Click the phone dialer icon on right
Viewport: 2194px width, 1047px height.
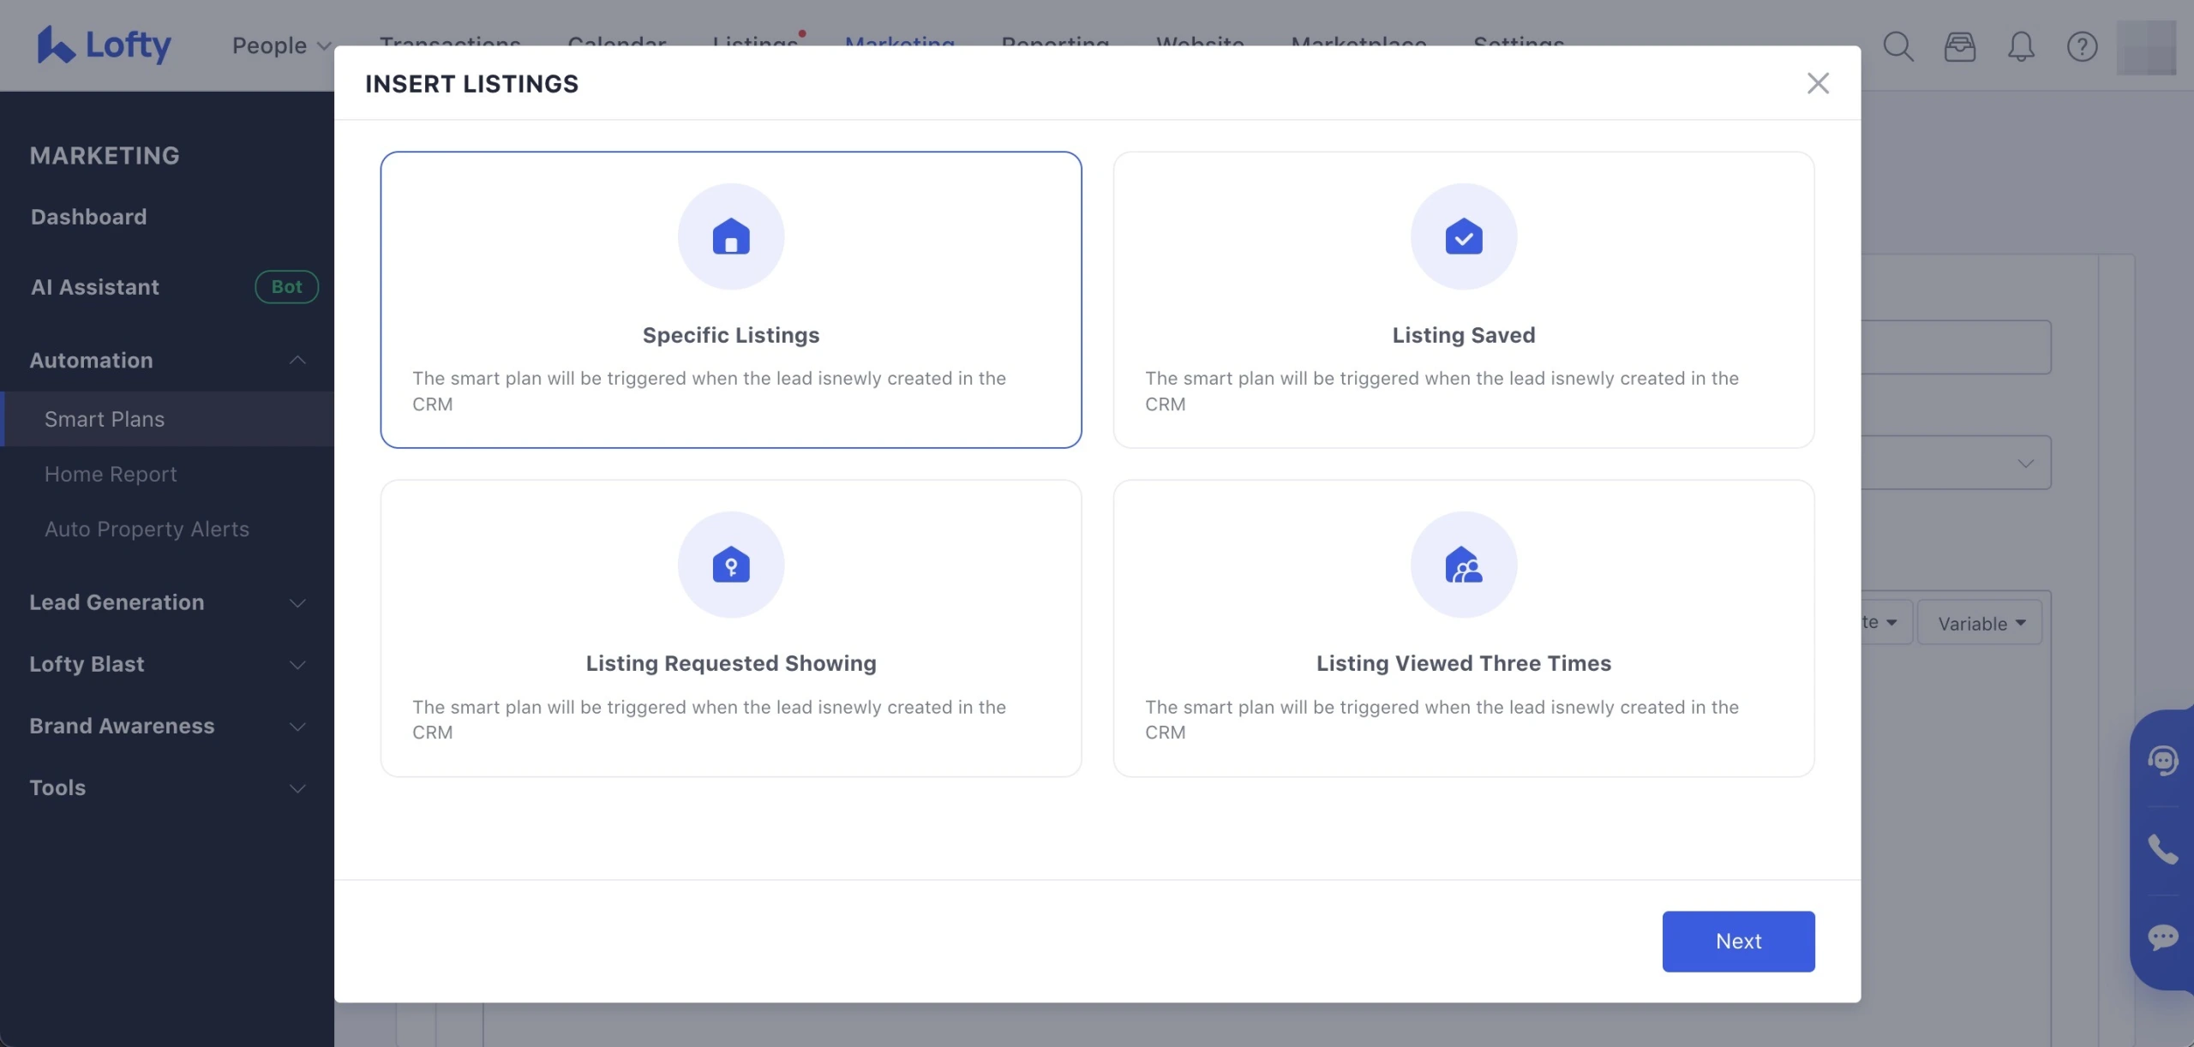2162,849
